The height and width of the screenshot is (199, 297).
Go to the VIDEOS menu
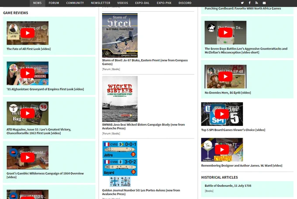click(123, 3)
